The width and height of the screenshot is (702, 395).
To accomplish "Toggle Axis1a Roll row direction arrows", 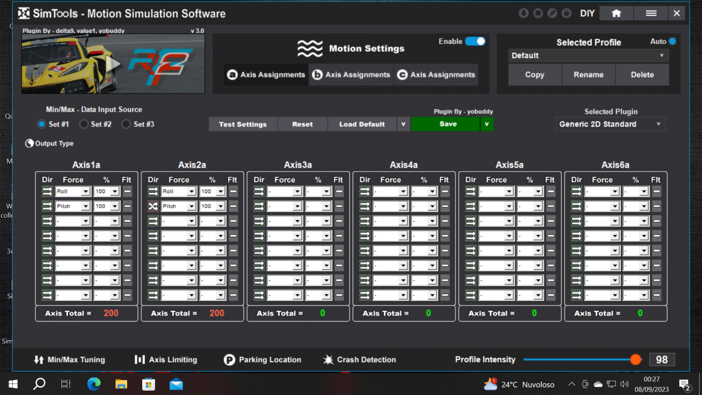I will pos(47,191).
